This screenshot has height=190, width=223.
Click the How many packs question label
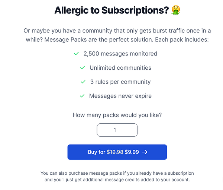click(x=117, y=115)
